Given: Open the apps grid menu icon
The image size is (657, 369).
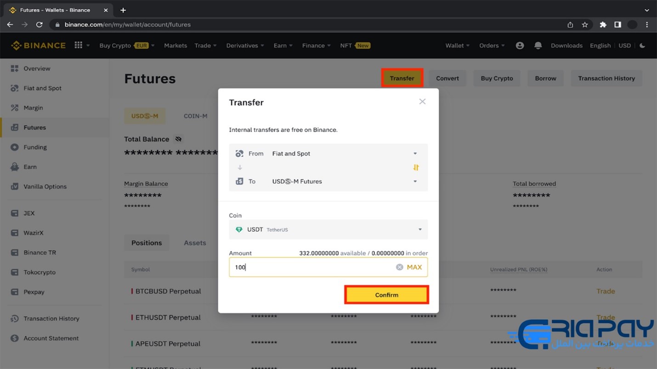Looking at the screenshot, I should pos(79,45).
